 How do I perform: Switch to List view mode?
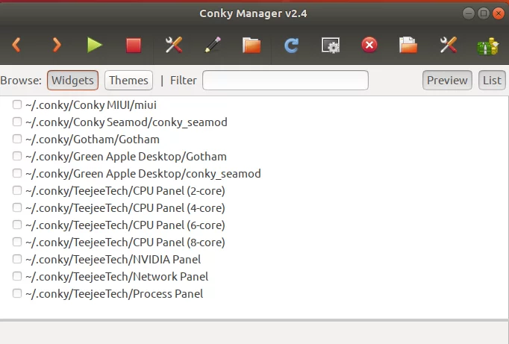click(x=492, y=80)
